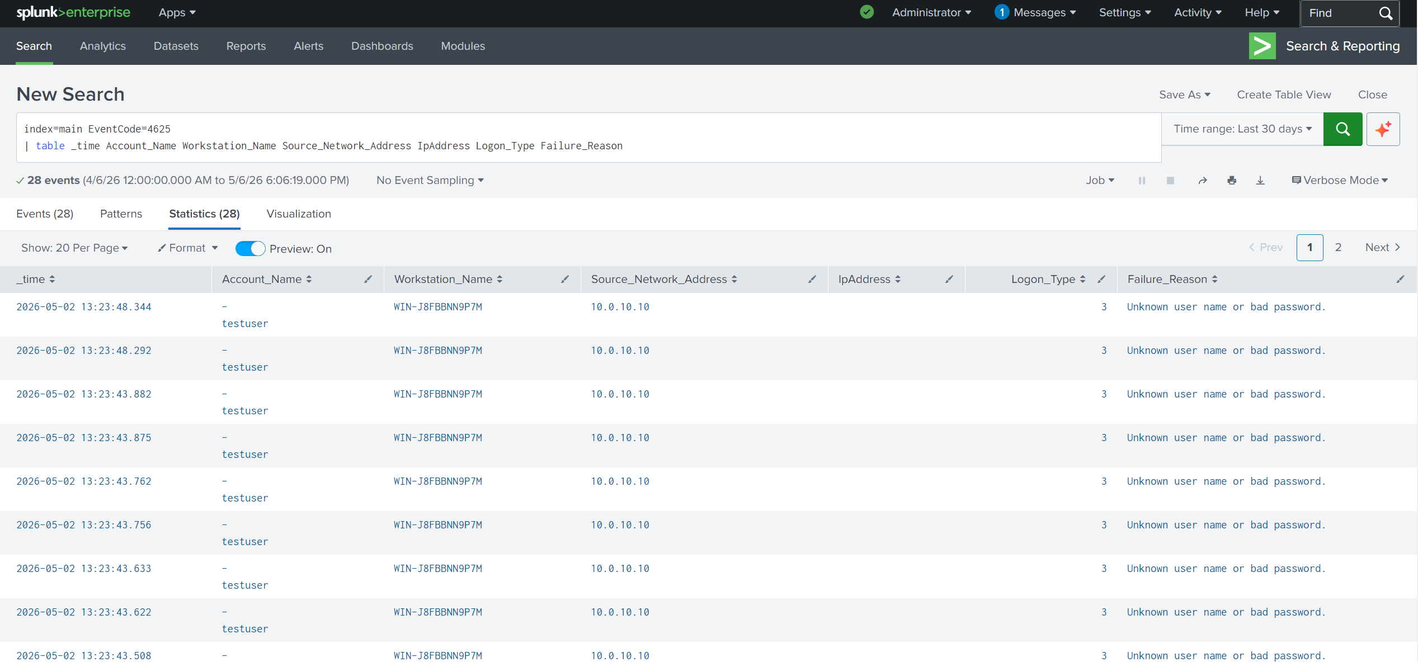This screenshot has height=662, width=1418.
Task: Open the Splunk enterprise home logo
Action: pos(73,12)
